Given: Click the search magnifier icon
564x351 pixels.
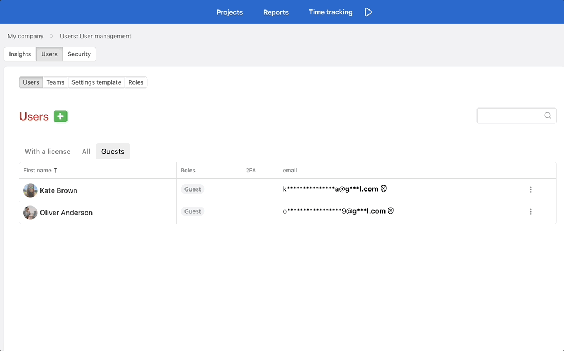Looking at the screenshot, I should (547, 116).
